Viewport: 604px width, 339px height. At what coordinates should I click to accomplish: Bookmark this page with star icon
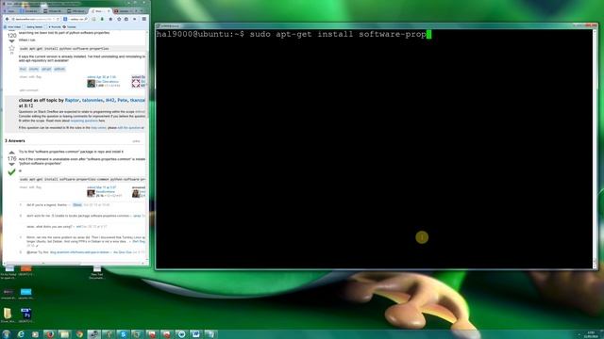point(119,19)
